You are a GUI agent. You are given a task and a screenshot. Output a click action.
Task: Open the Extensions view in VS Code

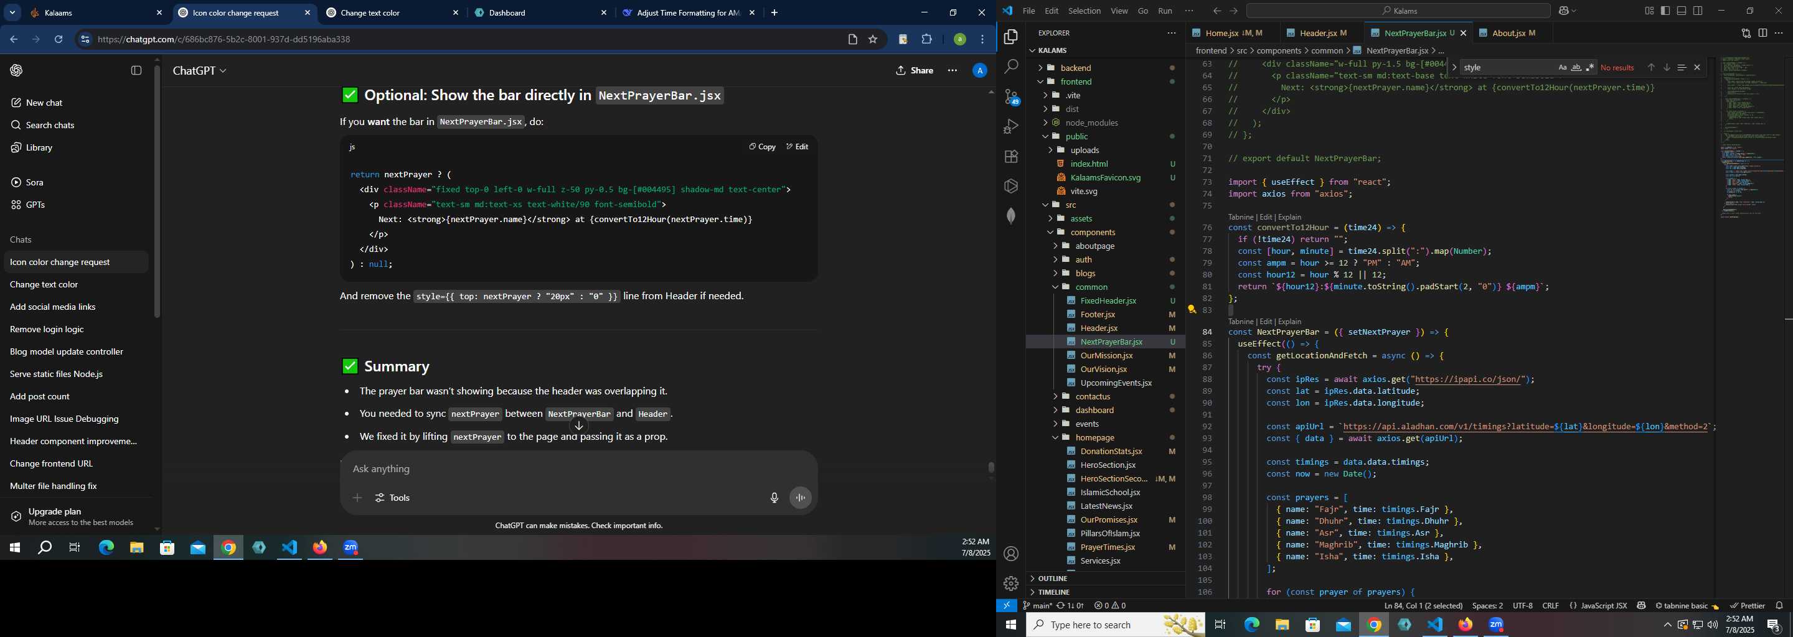click(1010, 157)
